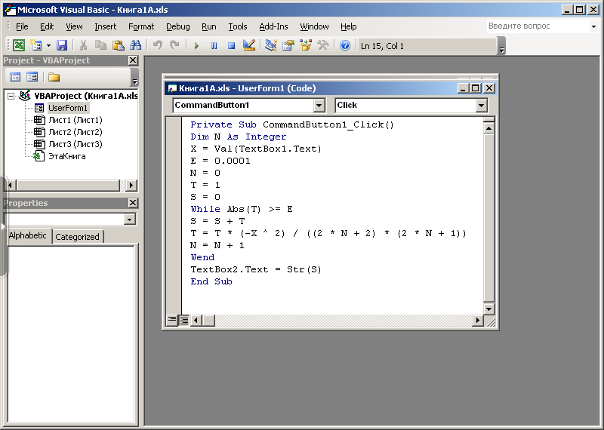
Task: Open the Add-Ins menu
Action: (x=273, y=26)
